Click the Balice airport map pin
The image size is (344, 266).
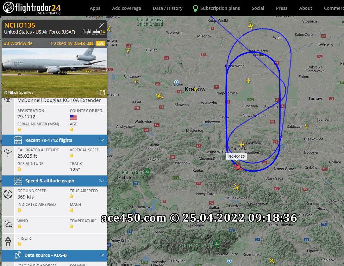[176, 83]
